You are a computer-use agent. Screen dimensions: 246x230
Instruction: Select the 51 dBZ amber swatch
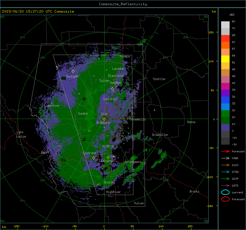pyautogui.click(x=225, y=66)
